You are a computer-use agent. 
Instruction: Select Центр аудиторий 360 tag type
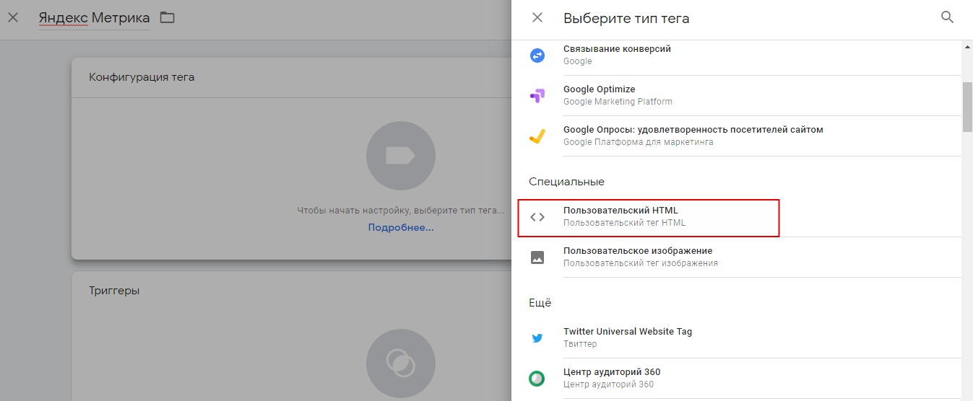745,378
